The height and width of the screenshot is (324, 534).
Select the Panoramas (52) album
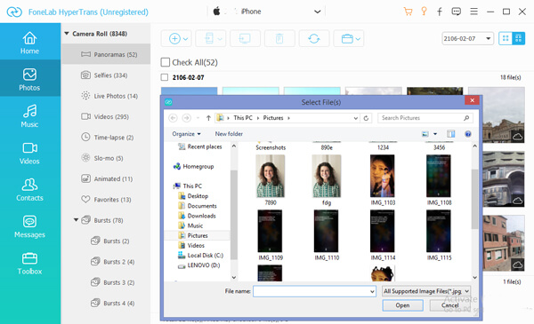[106, 54]
